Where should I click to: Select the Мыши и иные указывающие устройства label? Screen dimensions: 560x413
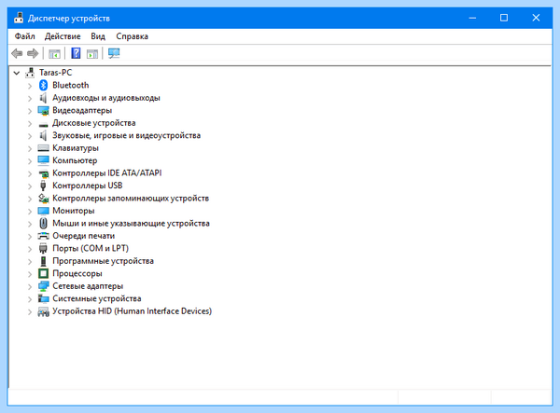(131, 223)
